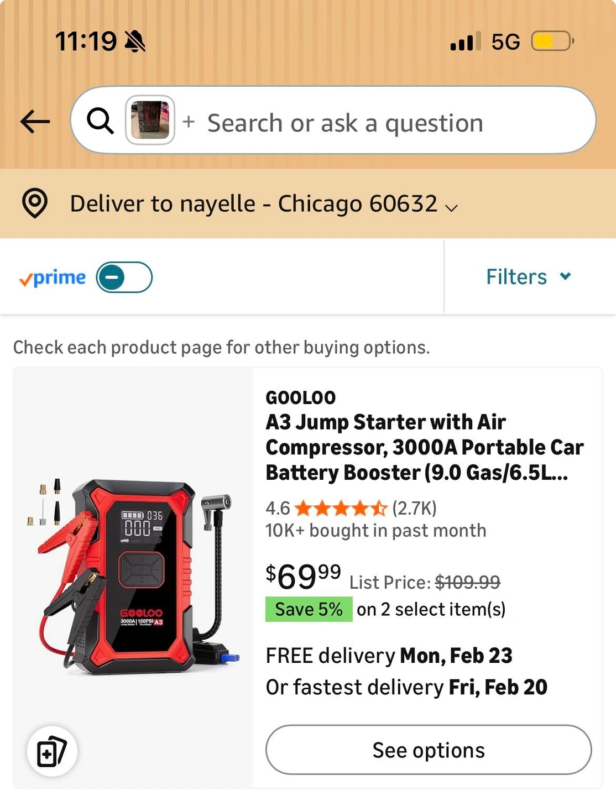The height and width of the screenshot is (796, 616).
Task: Open A3 Jump Starter product title
Action: point(424,447)
